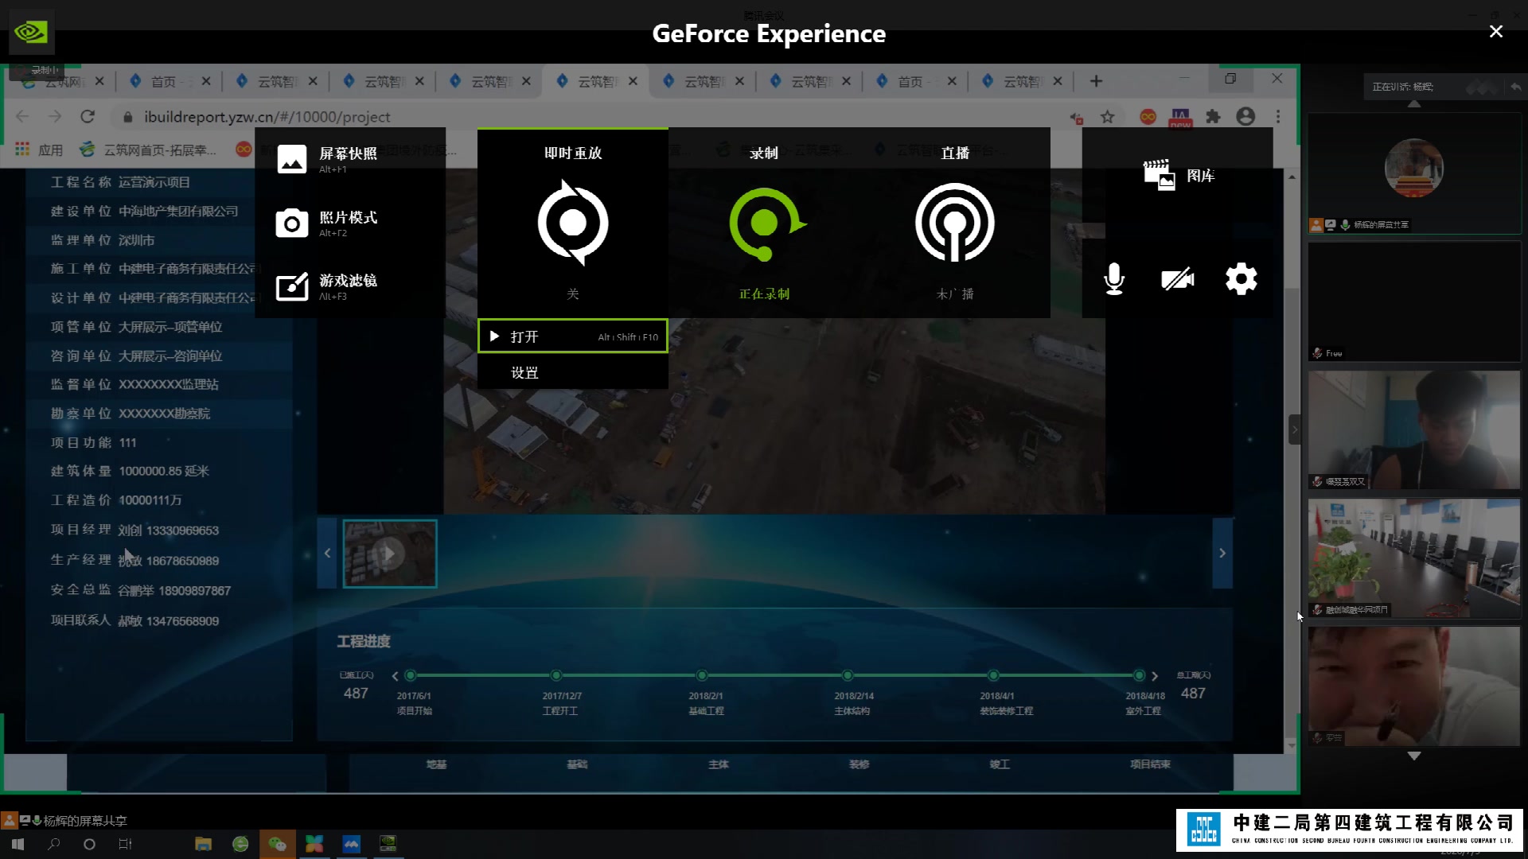The image size is (1528, 859).
Task: Select the 2018/4/18 室外工程 timeline marker
Action: pyautogui.click(x=1139, y=675)
